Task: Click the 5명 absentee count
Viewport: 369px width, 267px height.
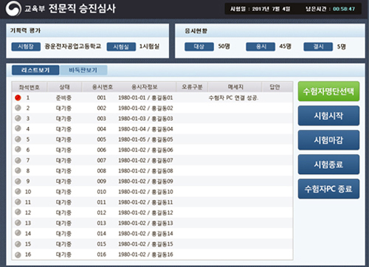Action: (341, 46)
